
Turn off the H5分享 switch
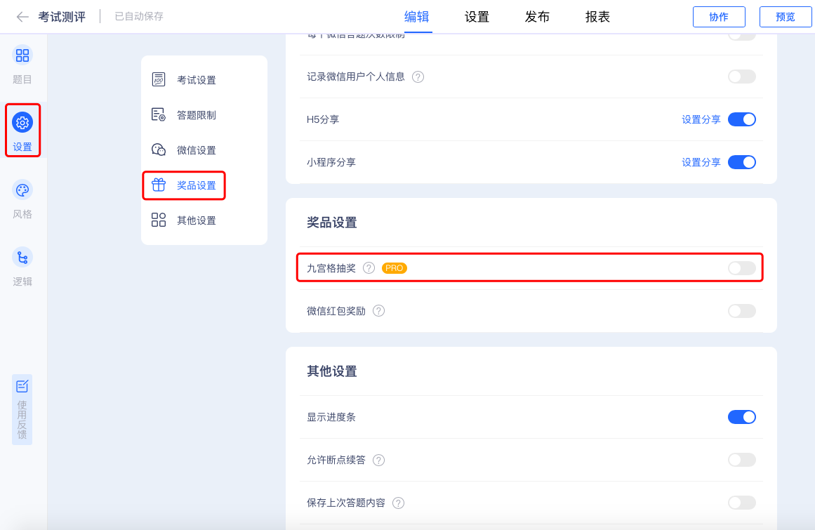(x=742, y=119)
